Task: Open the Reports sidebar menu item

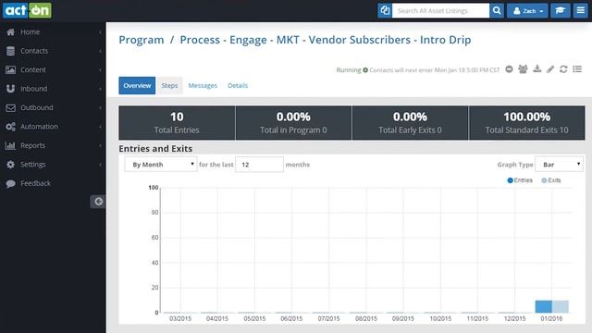Action: click(53, 145)
